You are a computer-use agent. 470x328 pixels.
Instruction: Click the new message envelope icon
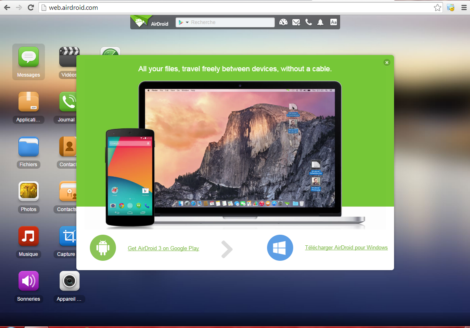(x=296, y=22)
